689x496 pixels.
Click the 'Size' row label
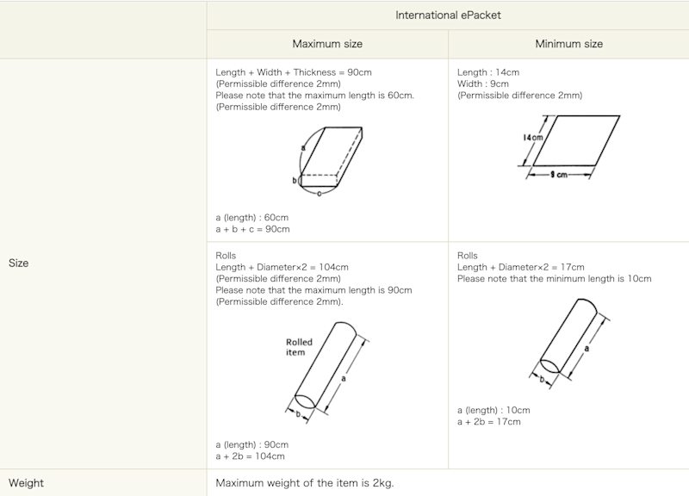18,263
